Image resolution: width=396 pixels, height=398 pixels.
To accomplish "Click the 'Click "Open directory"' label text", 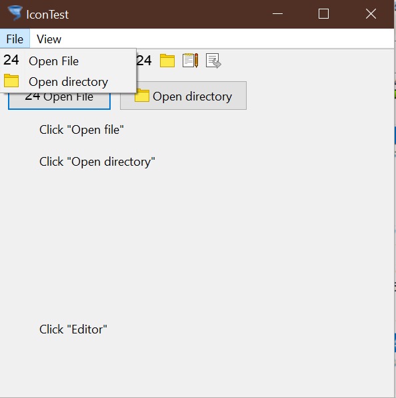I will click(x=97, y=162).
